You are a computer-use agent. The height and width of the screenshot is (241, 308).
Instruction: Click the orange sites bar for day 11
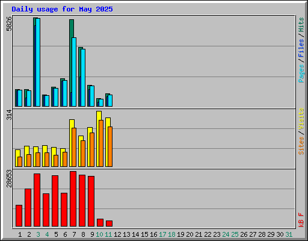pos(110,146)
